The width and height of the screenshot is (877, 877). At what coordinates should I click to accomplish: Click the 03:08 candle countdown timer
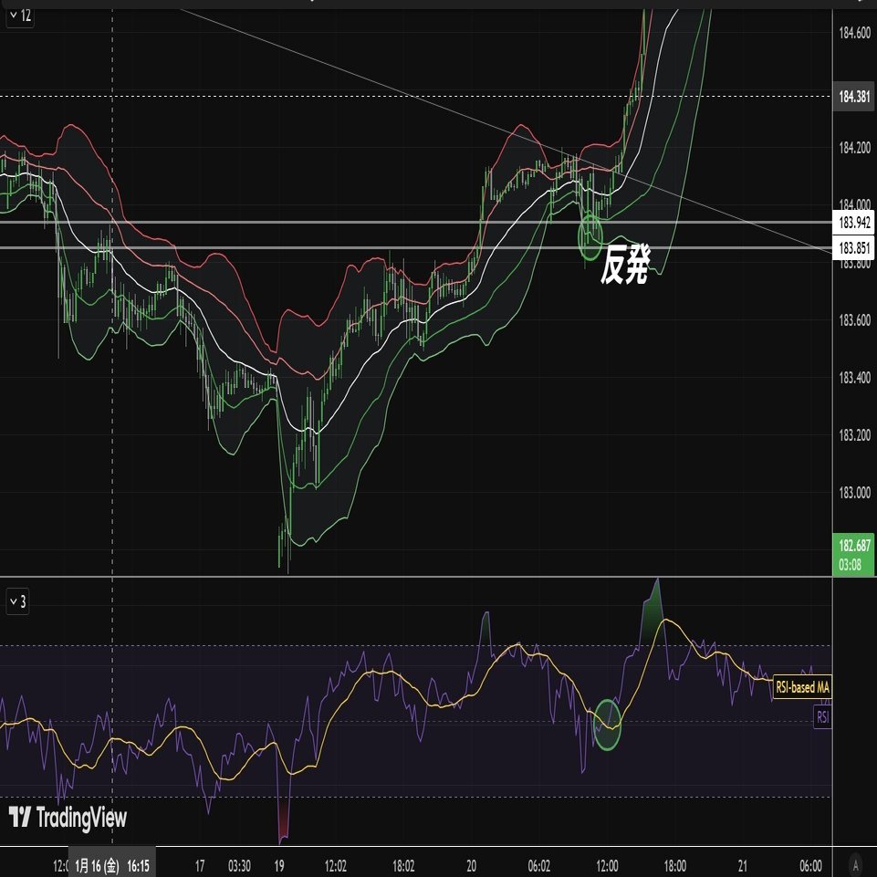851,564
